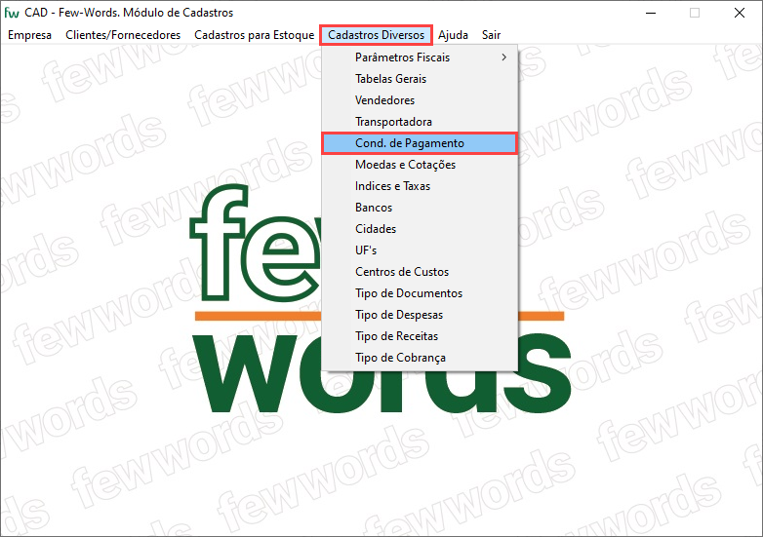763x537 pixels.
Task: Choose Indices e Taxas
Action: point(420,186)
